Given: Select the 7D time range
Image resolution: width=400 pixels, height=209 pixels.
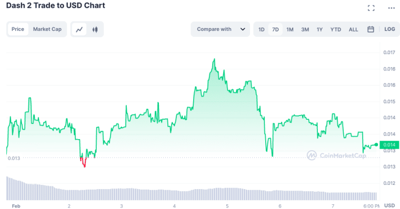Looking at the screenshot, I should (275, 29).
